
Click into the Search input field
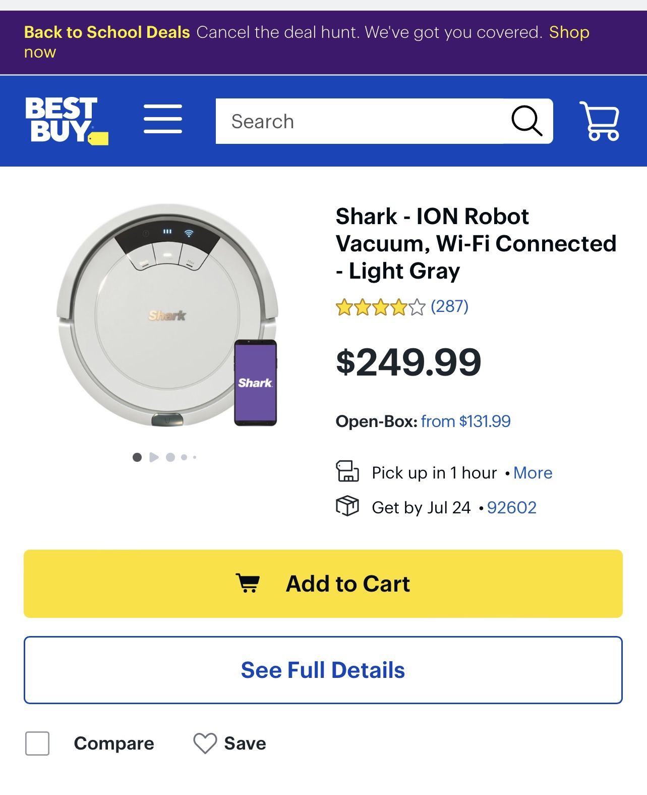(353, 121)
